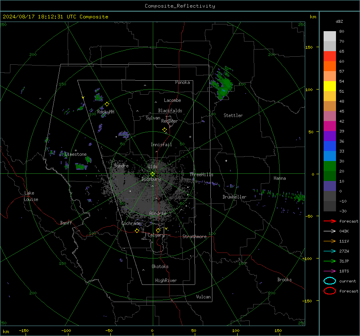Click the white plus marker west of Hanna
Screen dimensions: 360x336
tap(226, 161)
